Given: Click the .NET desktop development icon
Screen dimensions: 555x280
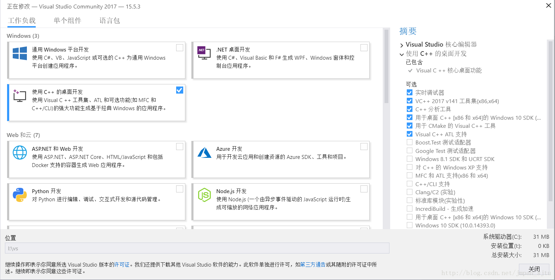Looking at the screenshot, I should click(204, 53).
